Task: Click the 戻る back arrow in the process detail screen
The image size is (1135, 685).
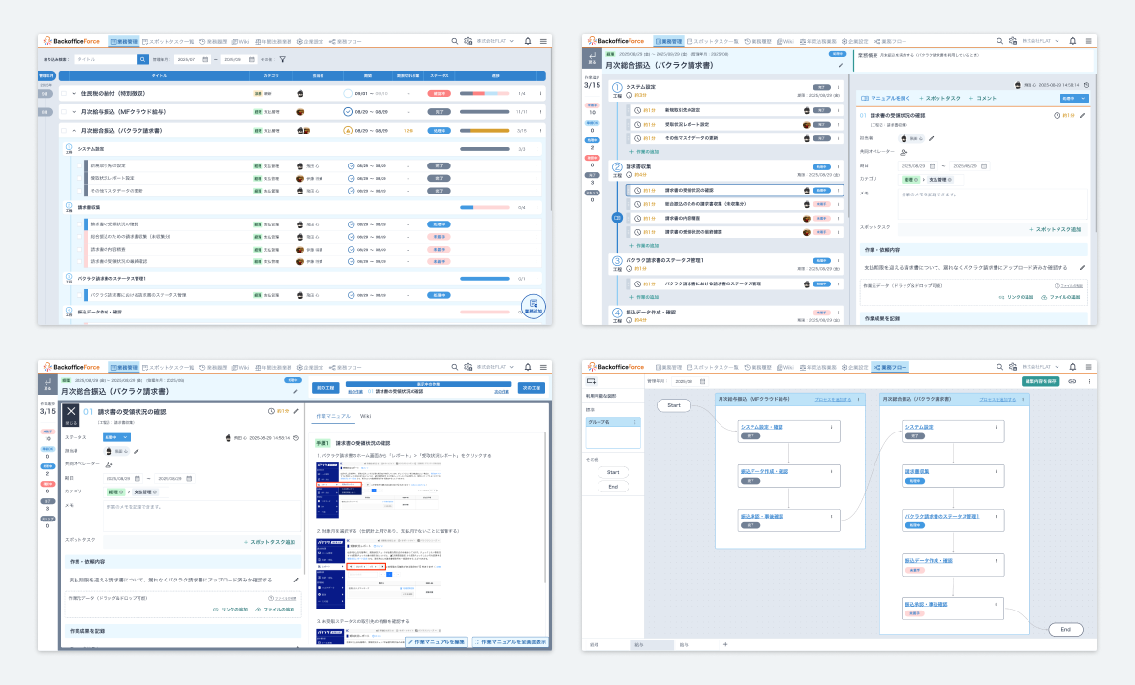Action: (x=592, y=58)
